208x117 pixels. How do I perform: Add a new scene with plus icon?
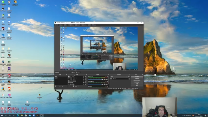click(56, 86)
